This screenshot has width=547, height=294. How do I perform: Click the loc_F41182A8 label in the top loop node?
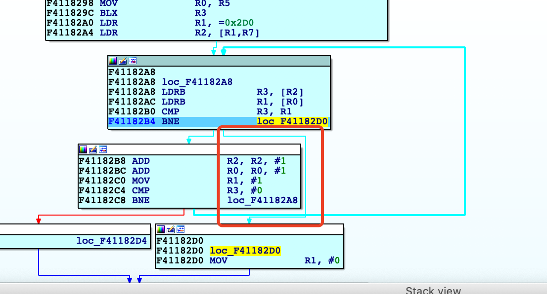pos(197,82)
